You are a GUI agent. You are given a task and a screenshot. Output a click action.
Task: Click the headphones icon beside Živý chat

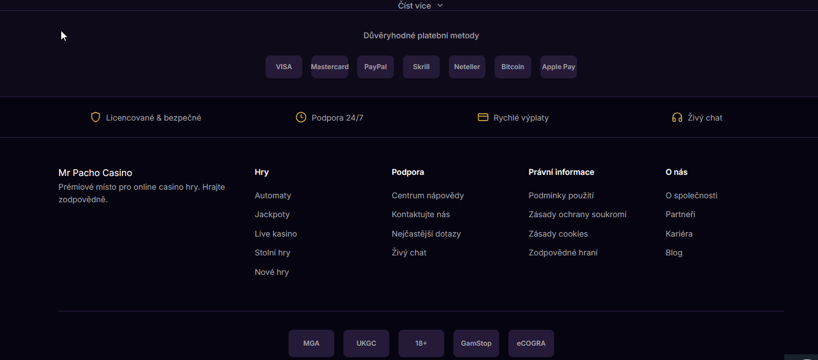tap(677, 117)
